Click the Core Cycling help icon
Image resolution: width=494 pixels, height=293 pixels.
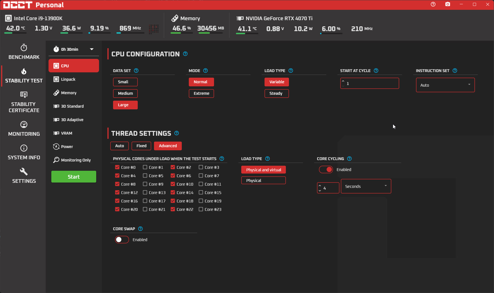(x=349, y=159)
